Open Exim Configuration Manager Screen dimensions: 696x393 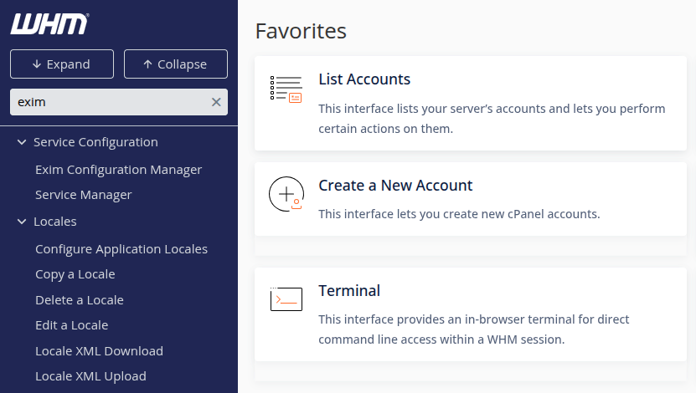[x=119, y=170]
